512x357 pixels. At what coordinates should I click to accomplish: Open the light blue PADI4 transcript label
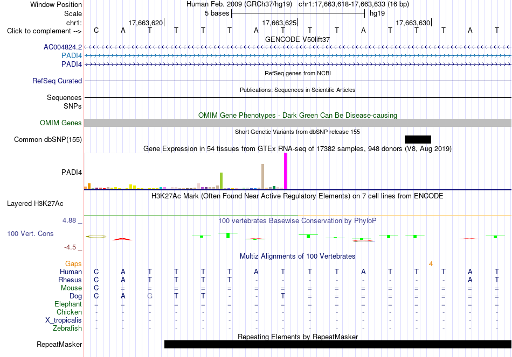(72, 56)
